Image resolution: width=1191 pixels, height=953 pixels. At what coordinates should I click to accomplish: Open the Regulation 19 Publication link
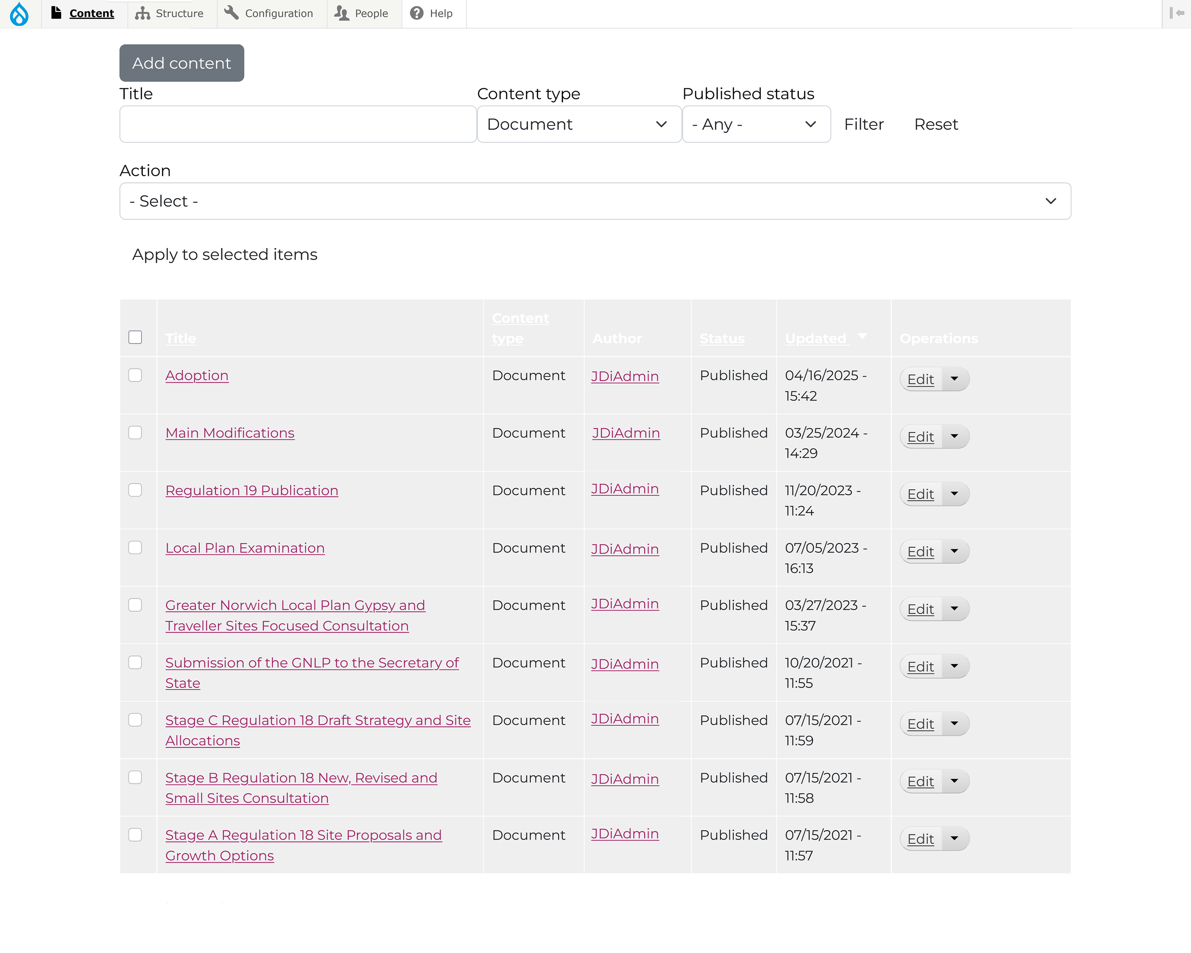(251, 490)
